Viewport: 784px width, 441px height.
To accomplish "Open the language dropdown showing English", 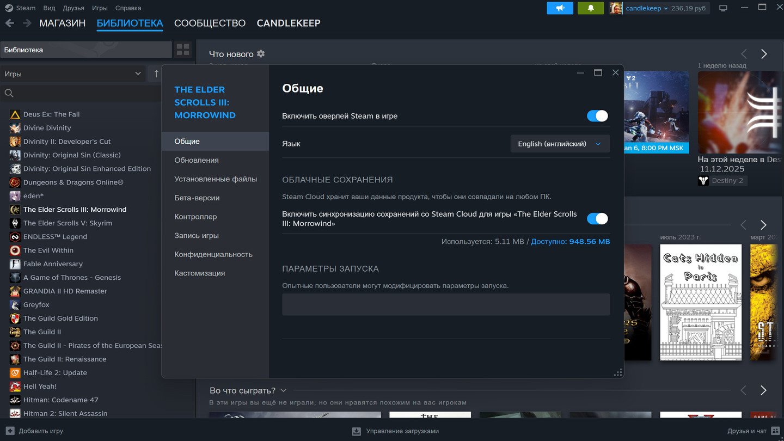I will [x=560, y=144].
